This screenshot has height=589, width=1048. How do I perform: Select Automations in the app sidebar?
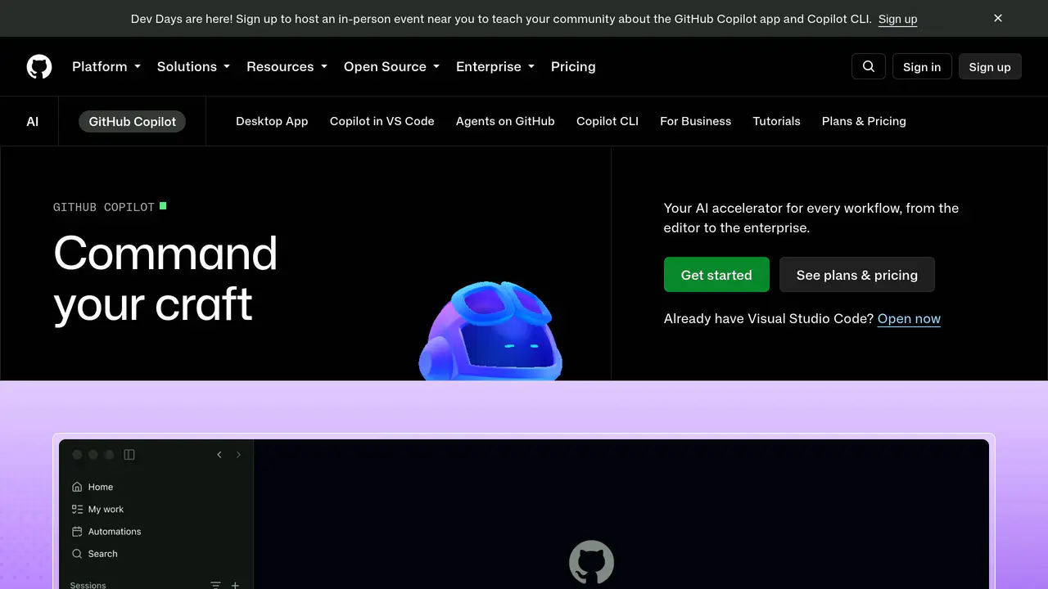click(x=115, y=531)
